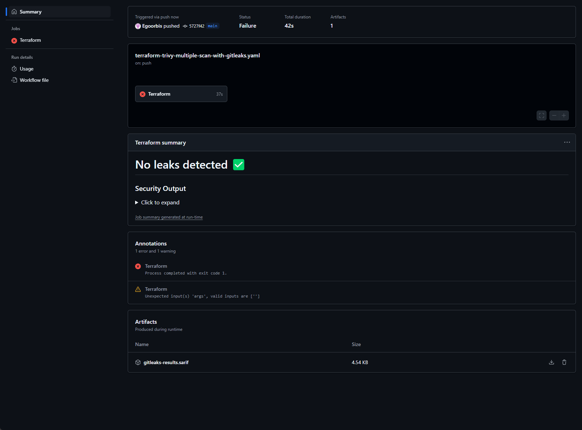Screen dimensions: 582x430
Task: Click the Terraform warning annotation title
Action: [156, 289]
